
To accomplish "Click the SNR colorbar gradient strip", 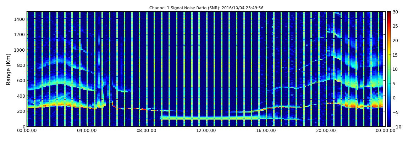I will tap(389, 69).
